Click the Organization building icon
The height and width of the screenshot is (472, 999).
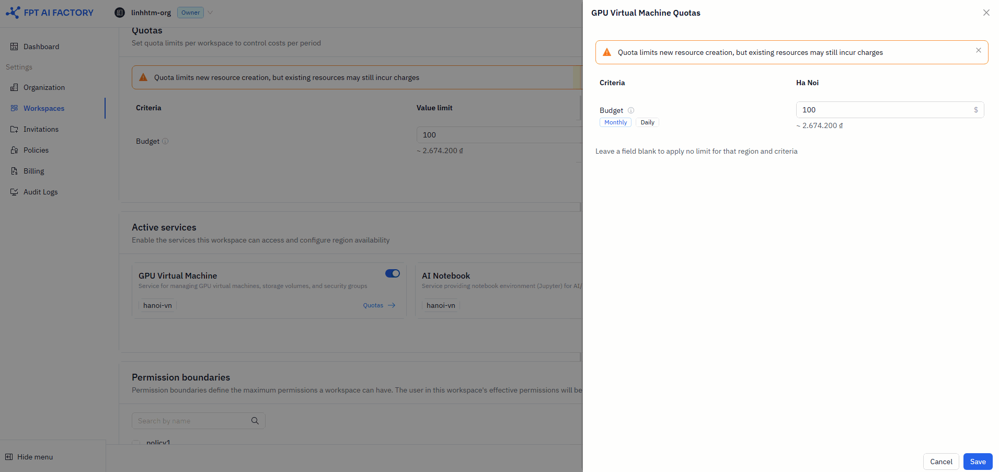pyautogui.click(x=14, y=87)
